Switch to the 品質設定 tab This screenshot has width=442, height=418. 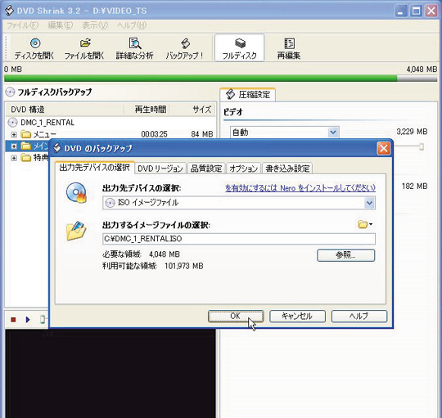pos(206,169)
